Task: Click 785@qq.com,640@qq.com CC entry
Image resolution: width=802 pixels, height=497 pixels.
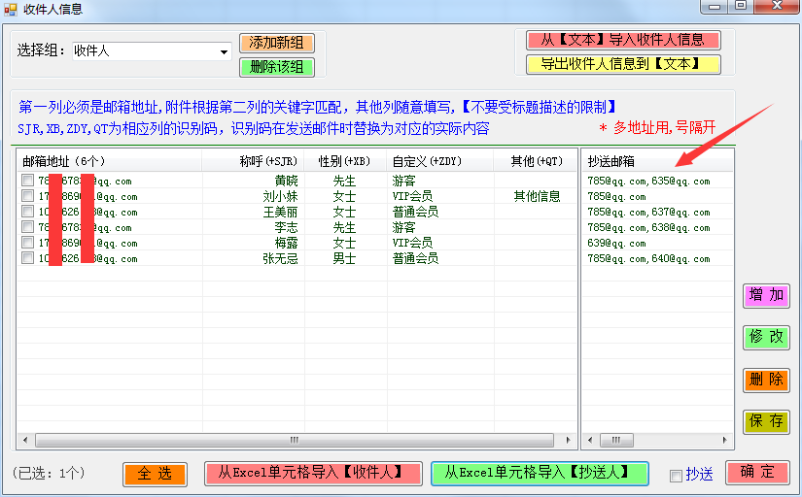Action: (x=648, y=258)
